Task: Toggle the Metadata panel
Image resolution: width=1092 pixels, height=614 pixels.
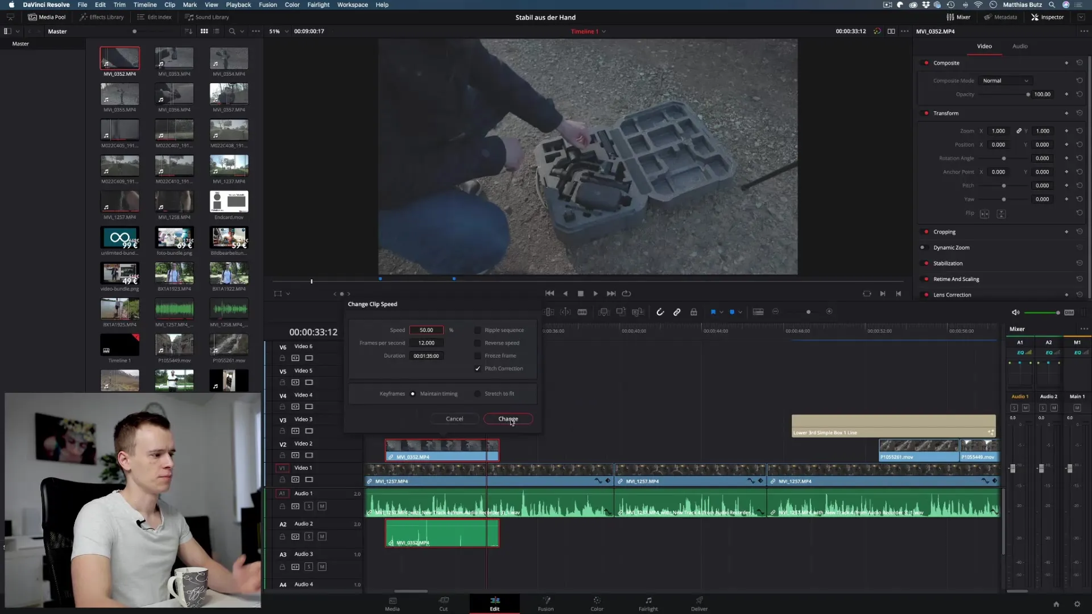Action: pyautogui.click(x=1000, y=17)
